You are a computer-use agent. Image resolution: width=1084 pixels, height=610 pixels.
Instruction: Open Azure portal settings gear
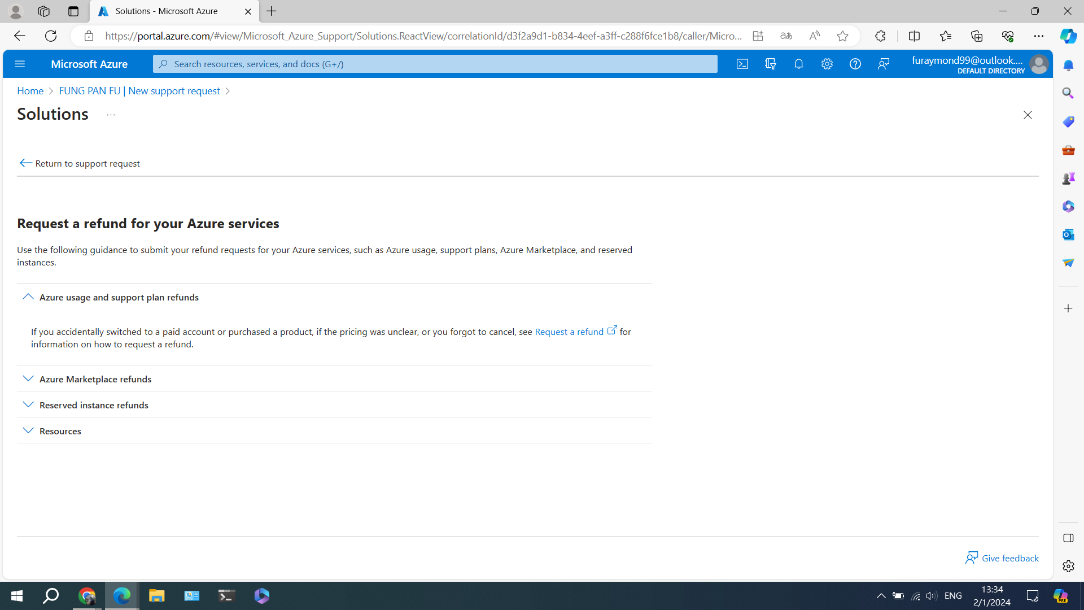click(x=827, y=64)
